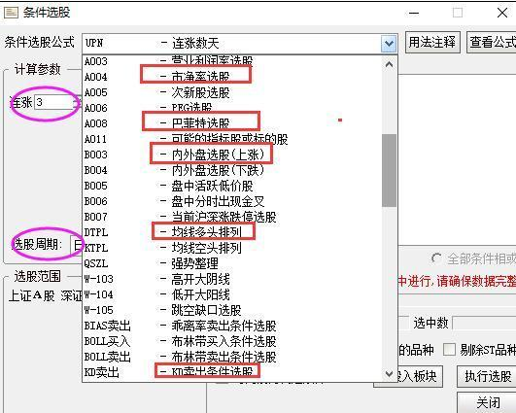The height and width of the screenshot is (413, 516).
Task: Select W-103 高开大阴线
Action: 232,279
